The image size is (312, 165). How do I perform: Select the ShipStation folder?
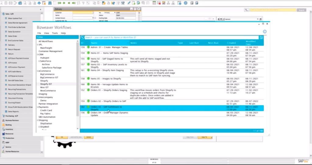click(46, 124)
